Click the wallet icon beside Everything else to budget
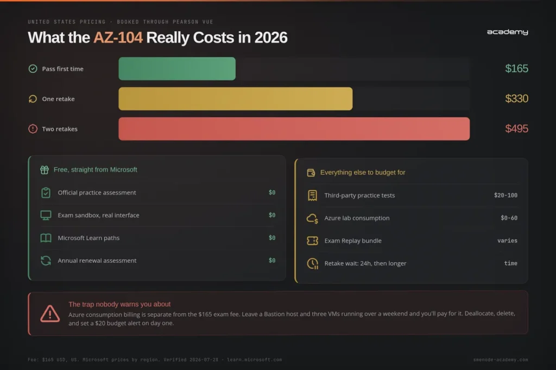556x370 pixels. 311,173
